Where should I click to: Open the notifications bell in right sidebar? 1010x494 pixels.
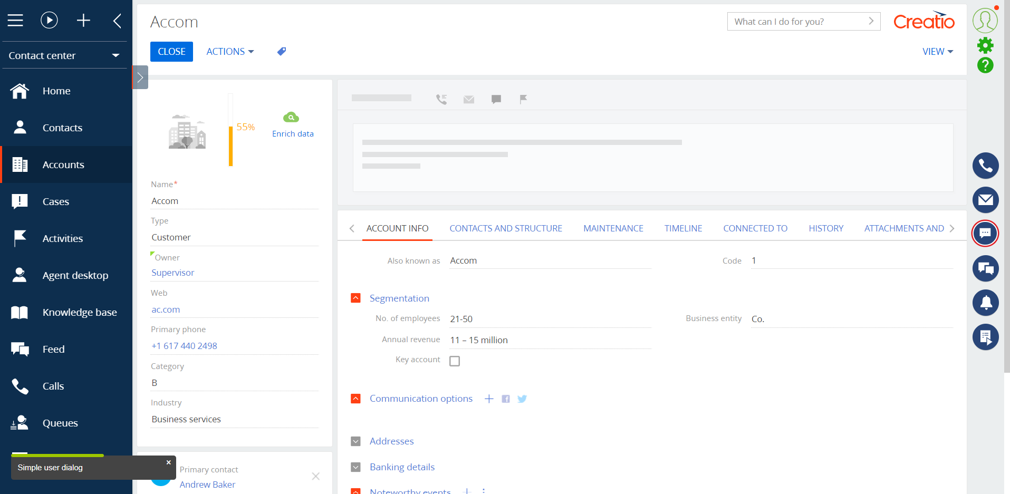(985, 303)
